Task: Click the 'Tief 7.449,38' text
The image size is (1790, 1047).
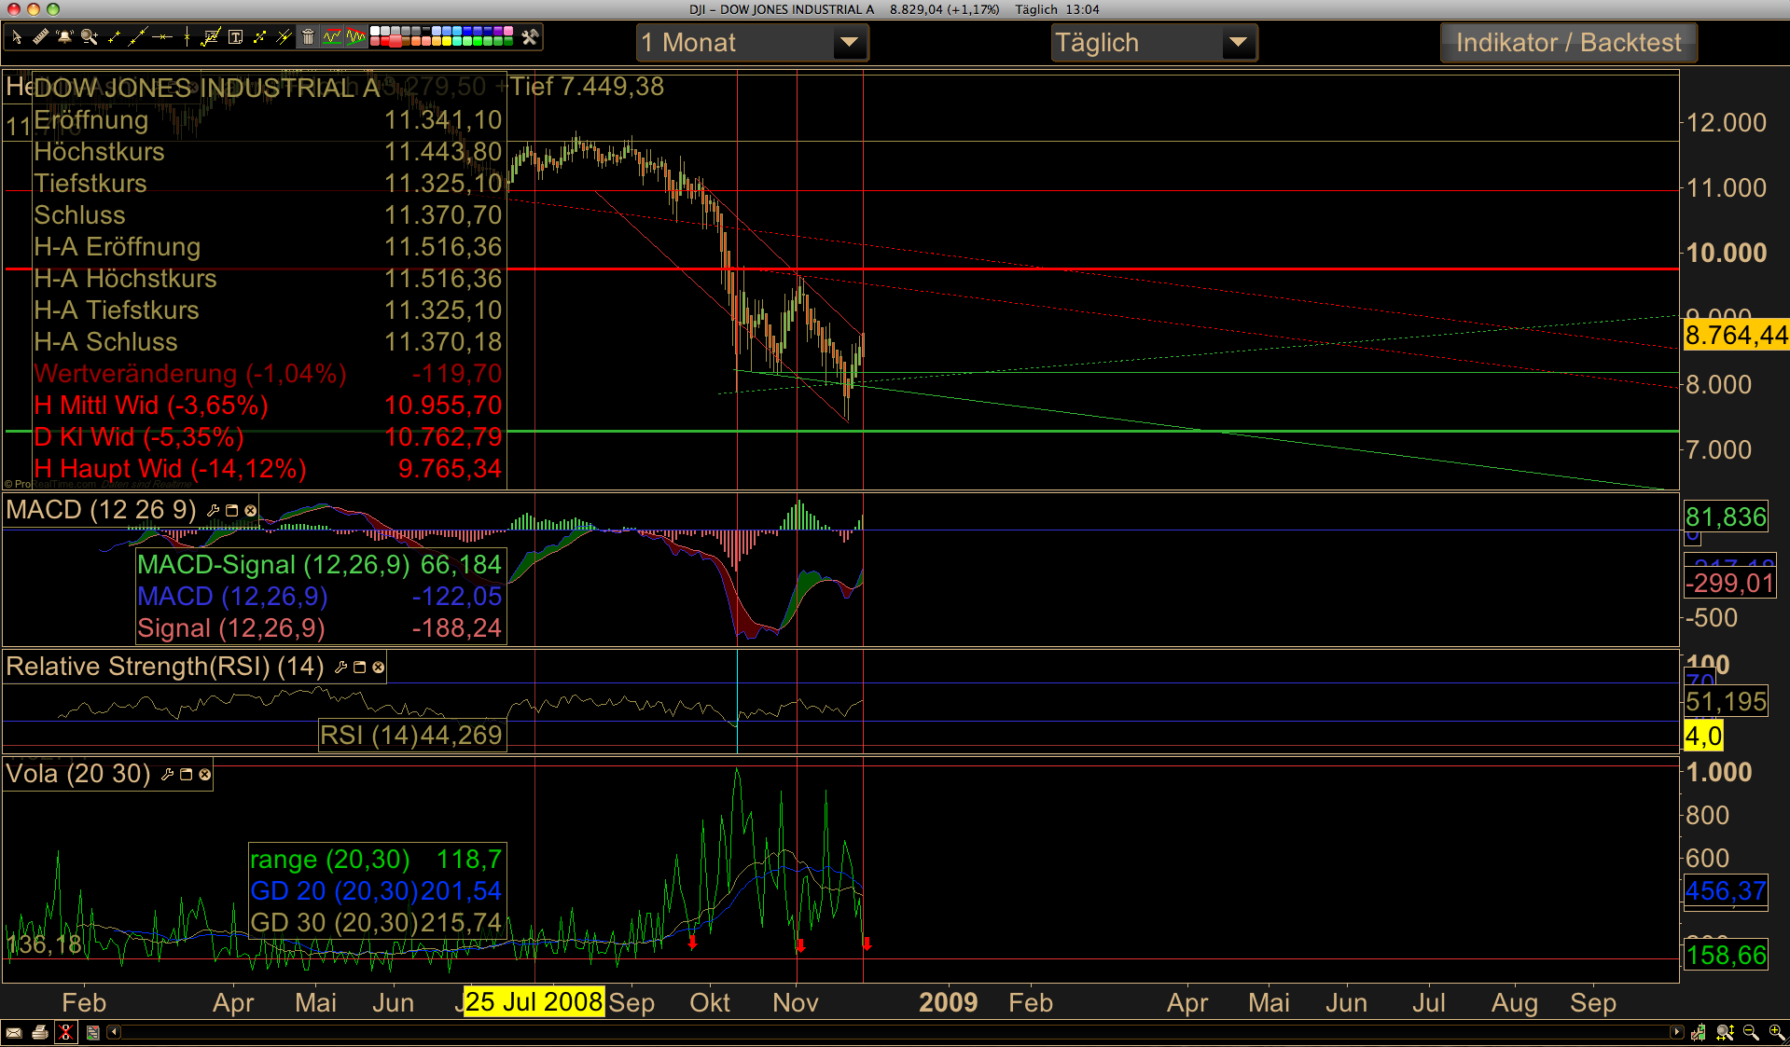Action: (587, 87)
